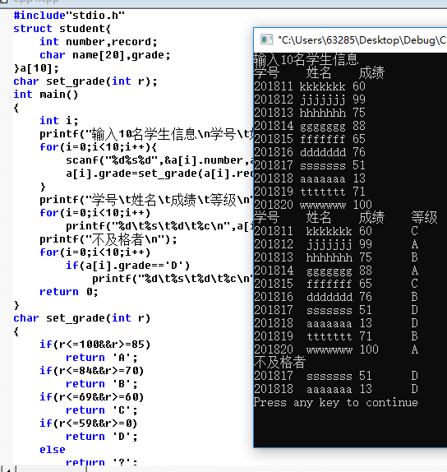Click the 等级 column header in console
Viewport: 447px width, 472px height.
[x=424, y=217]
